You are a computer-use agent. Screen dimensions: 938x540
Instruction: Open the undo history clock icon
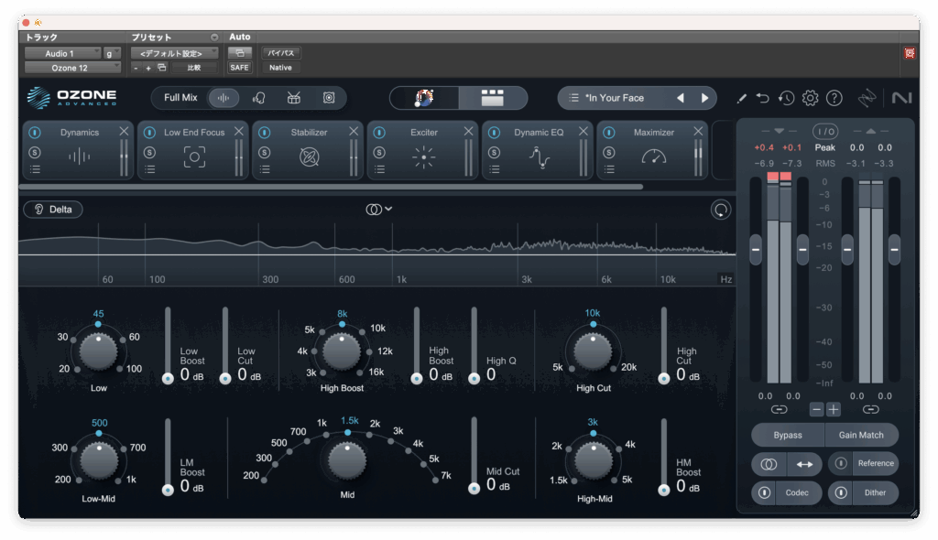coord(786,98)
